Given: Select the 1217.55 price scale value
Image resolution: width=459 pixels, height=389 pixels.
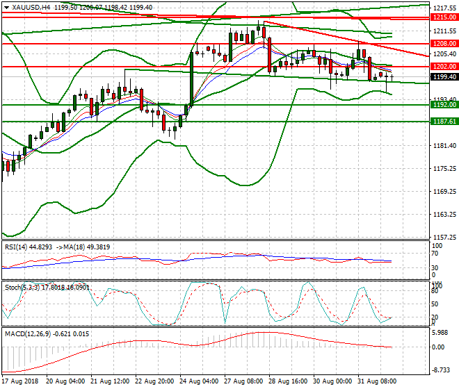Looking at the screenshot, I should (x=444, y=8).
